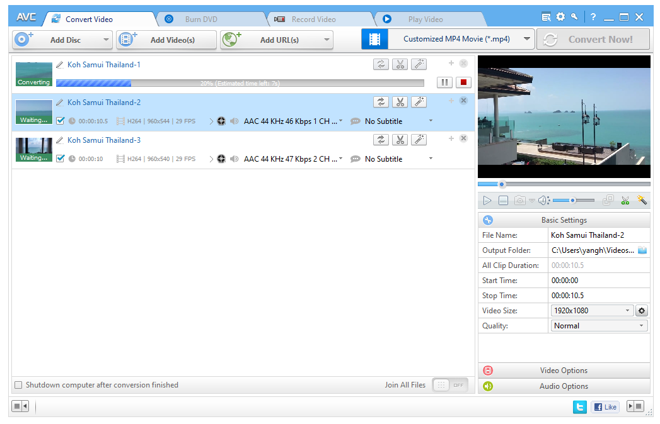Uncheck the Koh Samui Thailand-2 checkbox
Viewport: 660px width, 424px height.
coord(60,121)
